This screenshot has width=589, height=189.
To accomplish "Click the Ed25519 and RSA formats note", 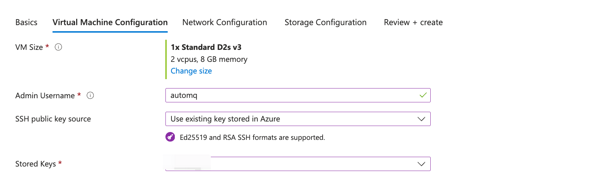I will [252, 138].
